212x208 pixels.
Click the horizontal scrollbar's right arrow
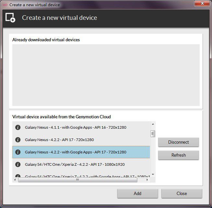[148, 180]
